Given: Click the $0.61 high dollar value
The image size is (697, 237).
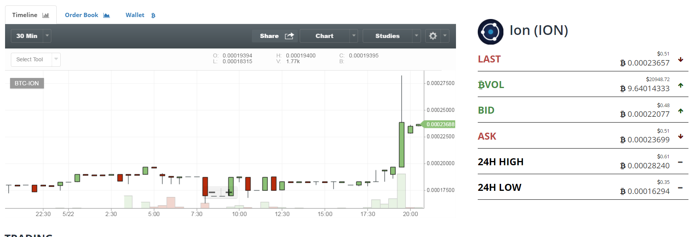Looking at the screenshot, I should 663,157.
